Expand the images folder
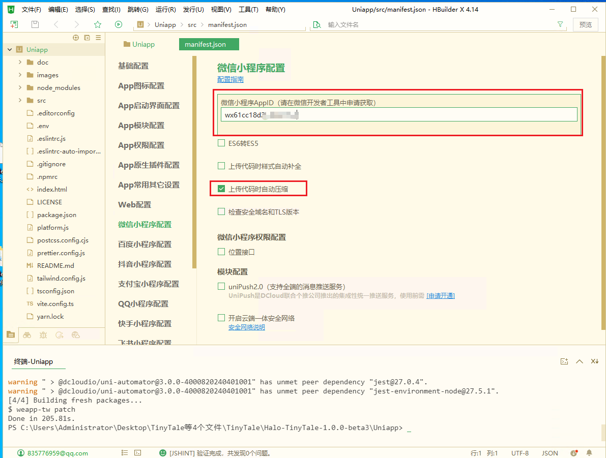 [x=20, y=75]
